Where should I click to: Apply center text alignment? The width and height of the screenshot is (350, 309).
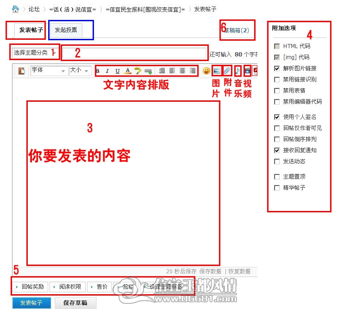point(182,71)
